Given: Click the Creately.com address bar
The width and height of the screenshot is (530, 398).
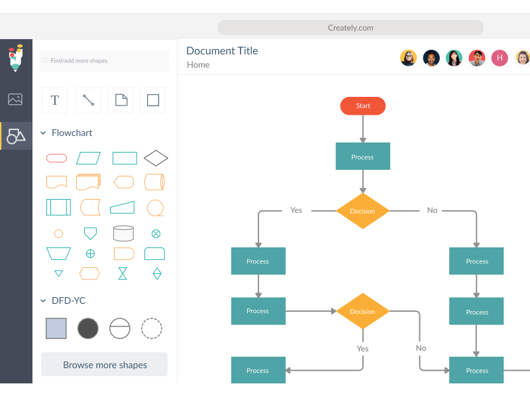Looking at the screenshot, I should pyautogui.click(x=350, y=28).
